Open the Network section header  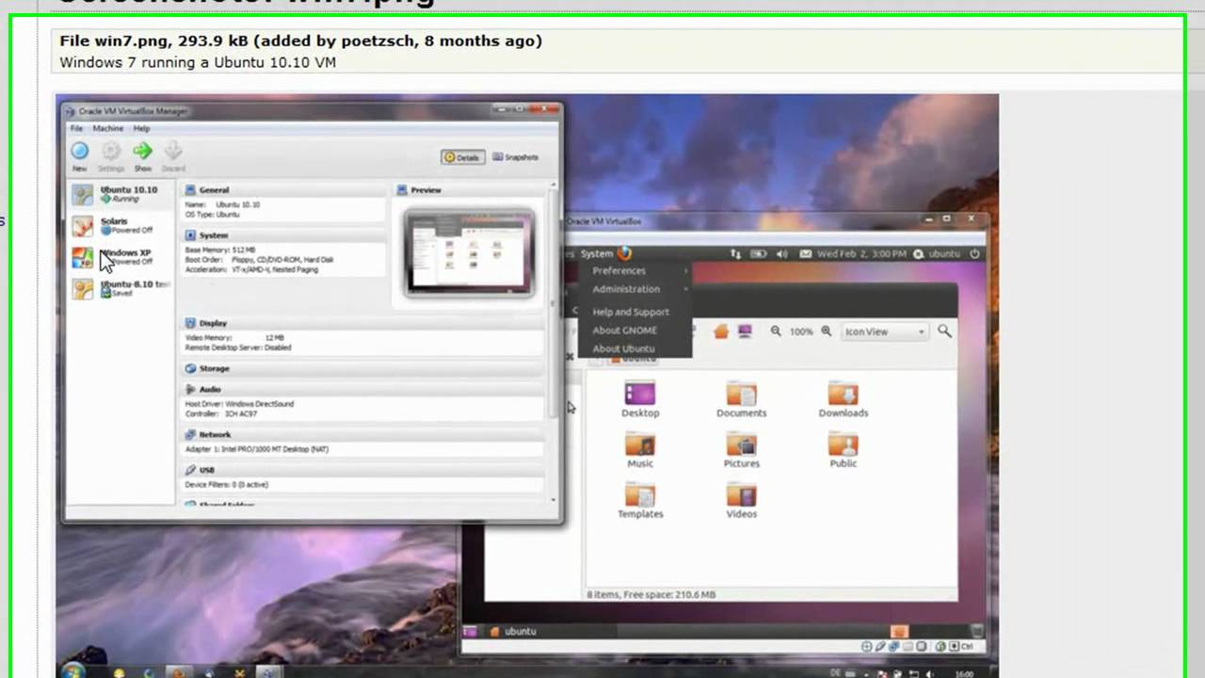tap(364, 434)
